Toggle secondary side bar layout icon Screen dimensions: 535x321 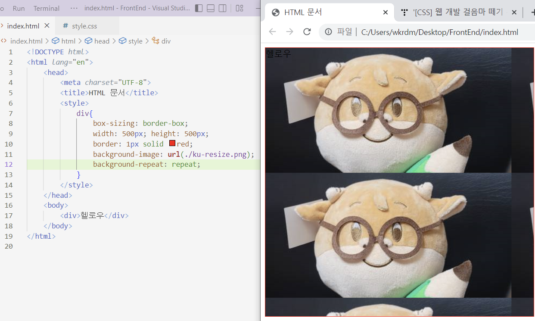click(223, 8)
